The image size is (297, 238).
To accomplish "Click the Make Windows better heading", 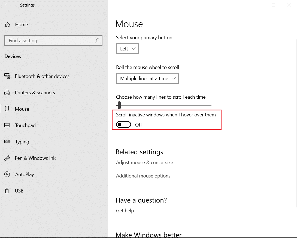I will pyautogui.click(x=148, y=235).
